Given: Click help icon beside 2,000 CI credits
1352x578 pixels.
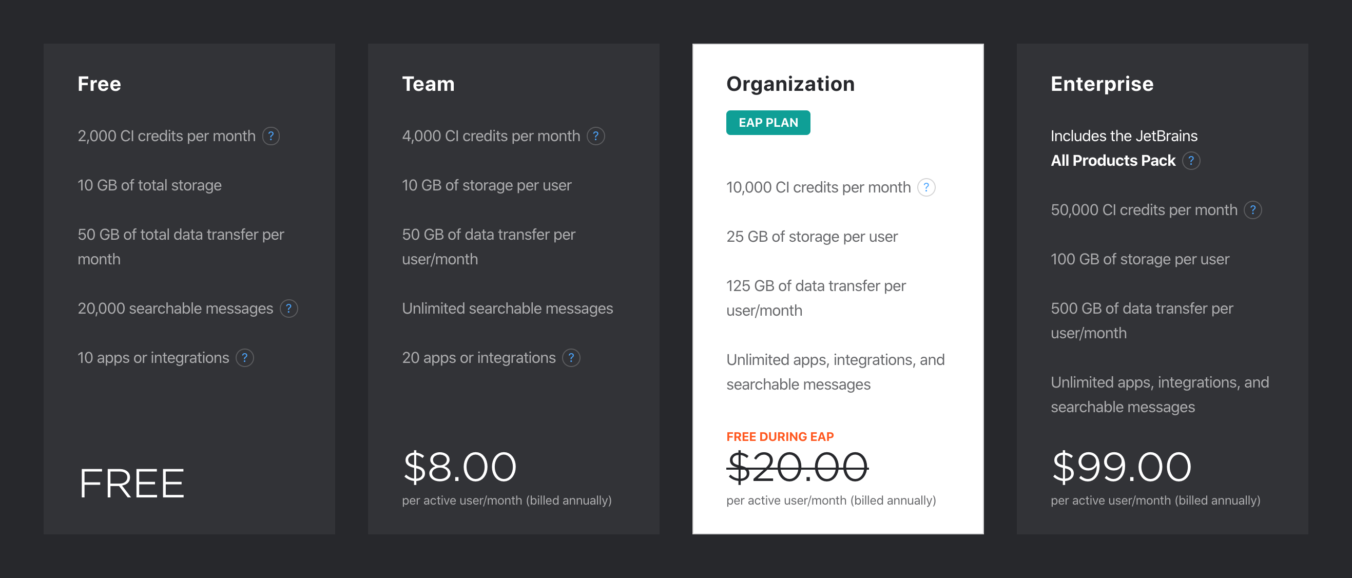Looking at the screenshot, I should click(x=271, y=136).
